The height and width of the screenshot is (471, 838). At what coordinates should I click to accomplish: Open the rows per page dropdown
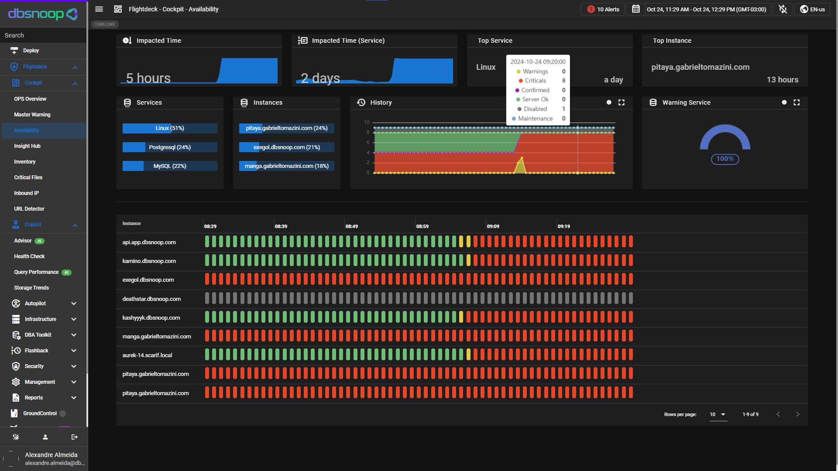pyautogui.click(x=718, y=414)
